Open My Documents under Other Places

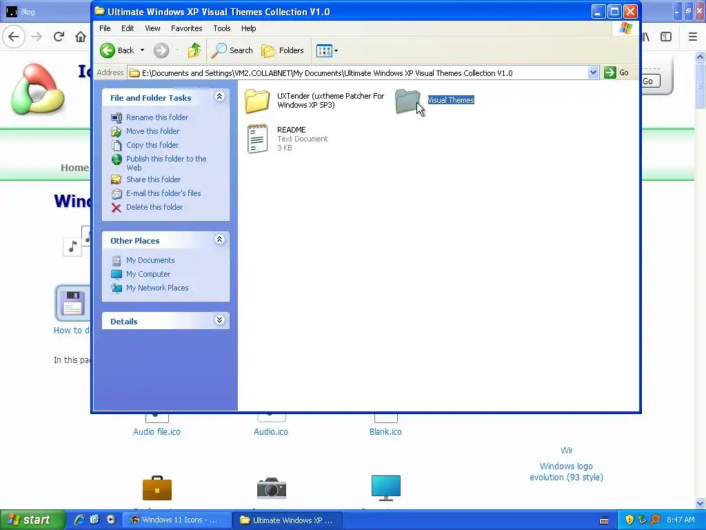(x=150, y=260)
